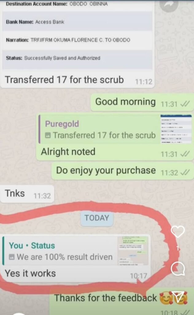194x315 pixels.
Task: Select the 'Good morning' message bubble
Action: click(142, 102)
